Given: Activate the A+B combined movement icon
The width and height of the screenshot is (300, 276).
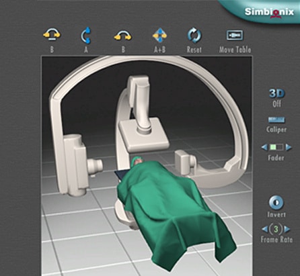Looking at the screenshot, I should 160,36.
